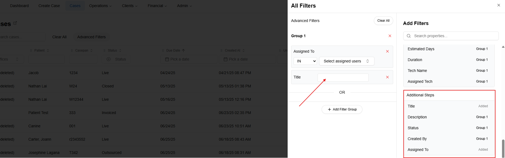This screenshot has width=505, height=158.
Task: Click the Title filter text field
Action: pyautogui.click(x=343, y=78)
